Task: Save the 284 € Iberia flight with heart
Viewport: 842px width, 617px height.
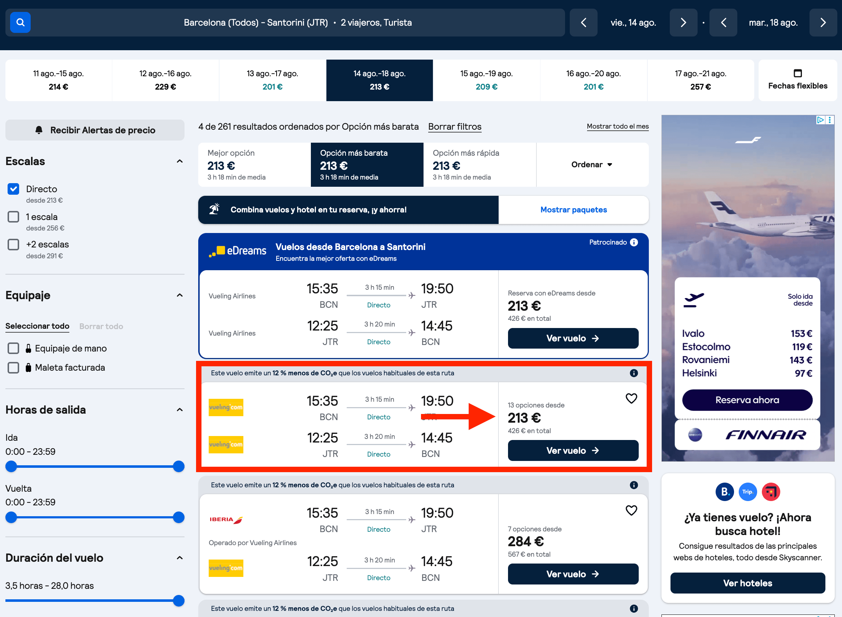Action: [x=631, y=510]
